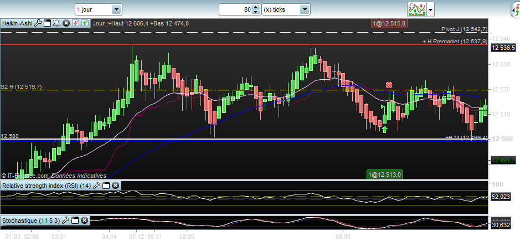
Task: Click the Heikin-Ashi window icon
Action: [x=48, y=23]
